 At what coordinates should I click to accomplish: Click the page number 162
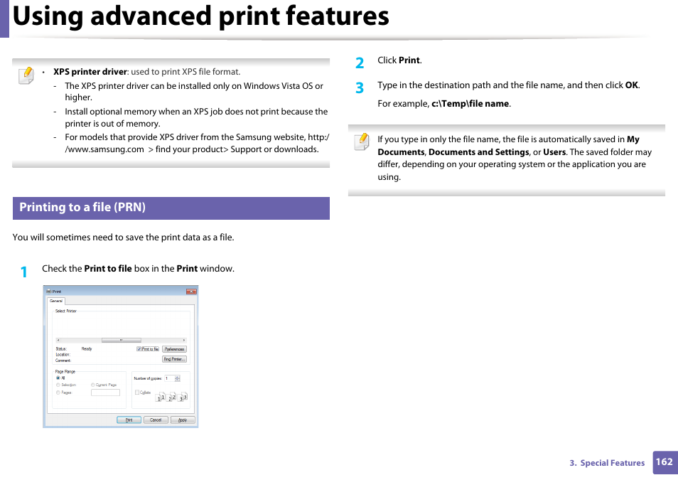click(664, 462)
